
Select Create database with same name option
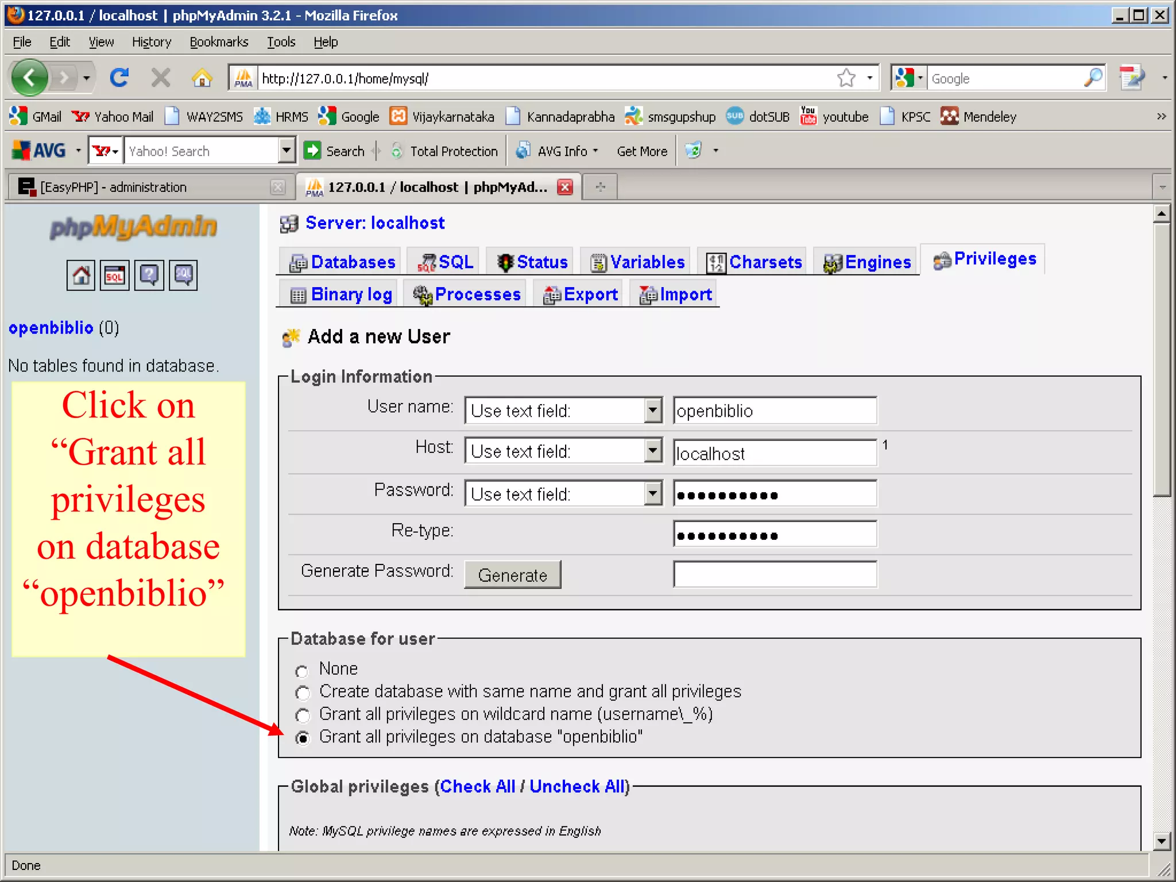pyautogui.click(x=302, y=693)
